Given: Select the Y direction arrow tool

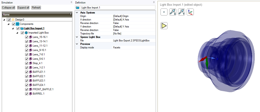Looking at the screenshot, I should [181, 12].
